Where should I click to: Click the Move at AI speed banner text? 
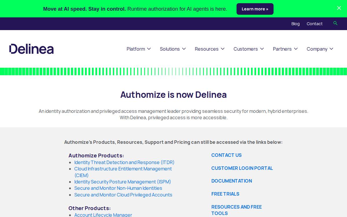[135, 9]
